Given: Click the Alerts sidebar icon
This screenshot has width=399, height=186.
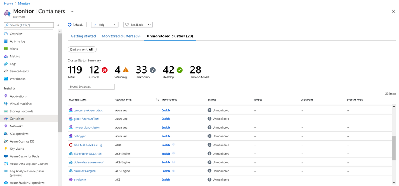Looking at the screenshot, I should tap(6, 49).
